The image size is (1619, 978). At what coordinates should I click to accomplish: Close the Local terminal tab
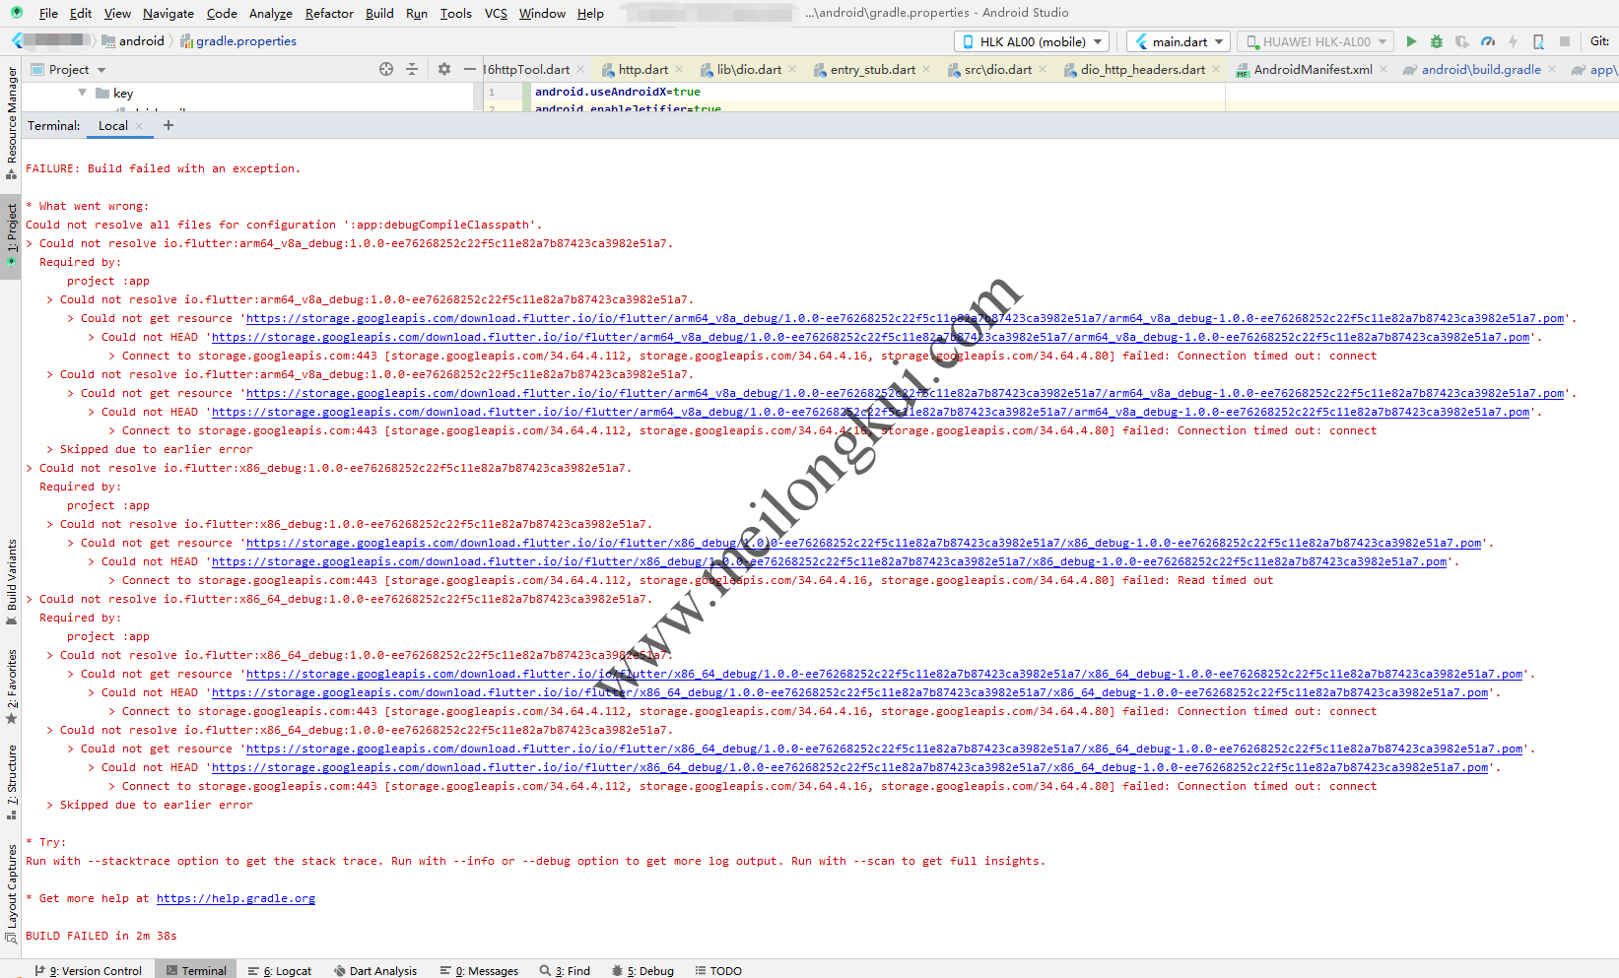pyautogui.click(x=139, y=126)
